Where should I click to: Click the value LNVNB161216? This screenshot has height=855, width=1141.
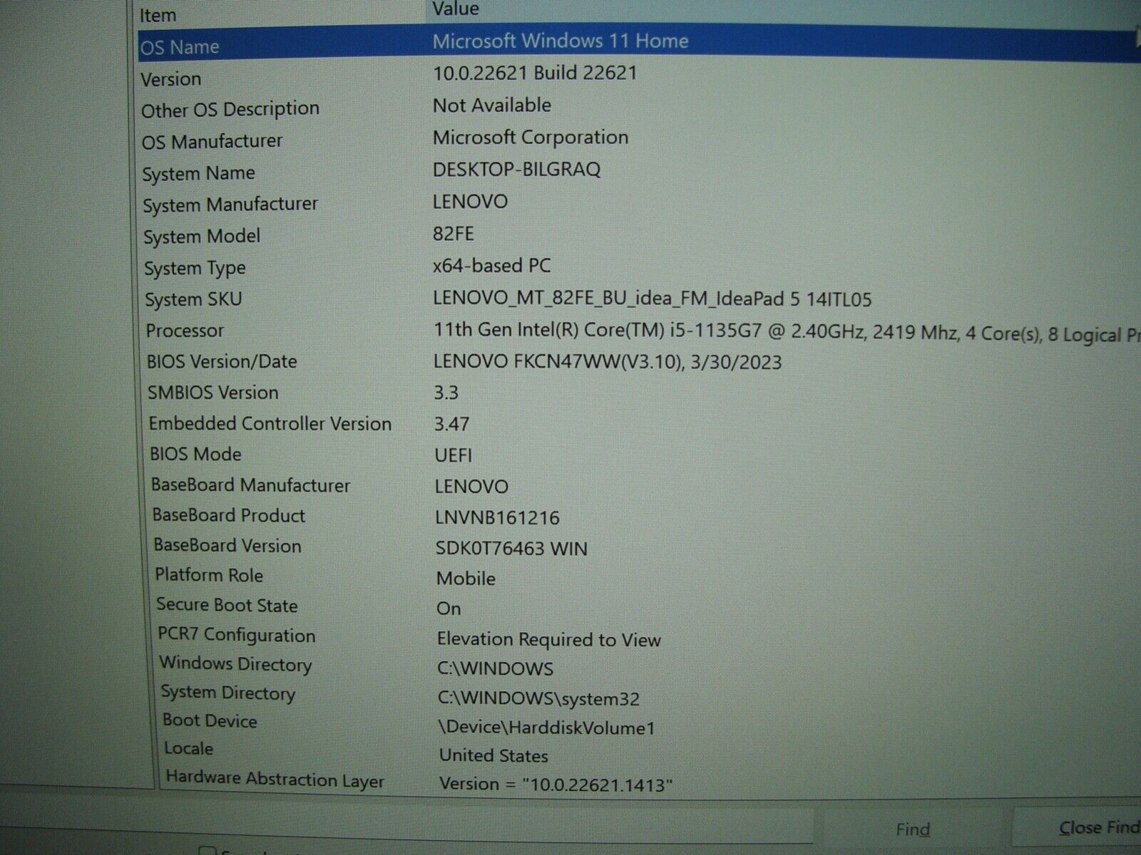click(498, 518)
